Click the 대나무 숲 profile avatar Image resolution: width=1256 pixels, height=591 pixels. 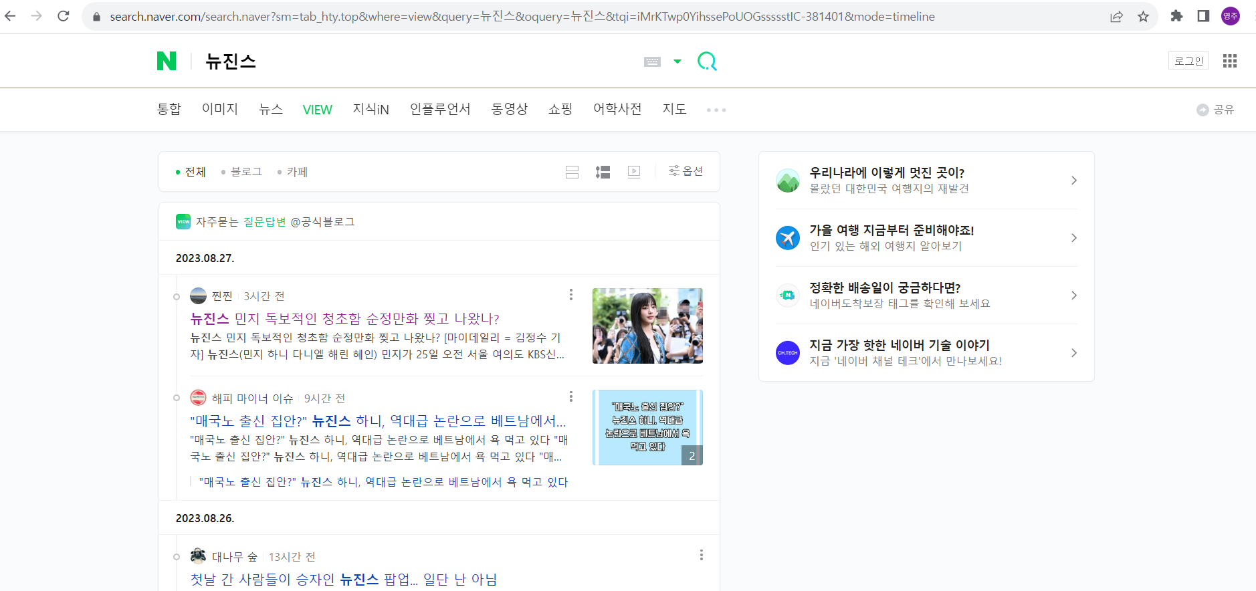198,556
